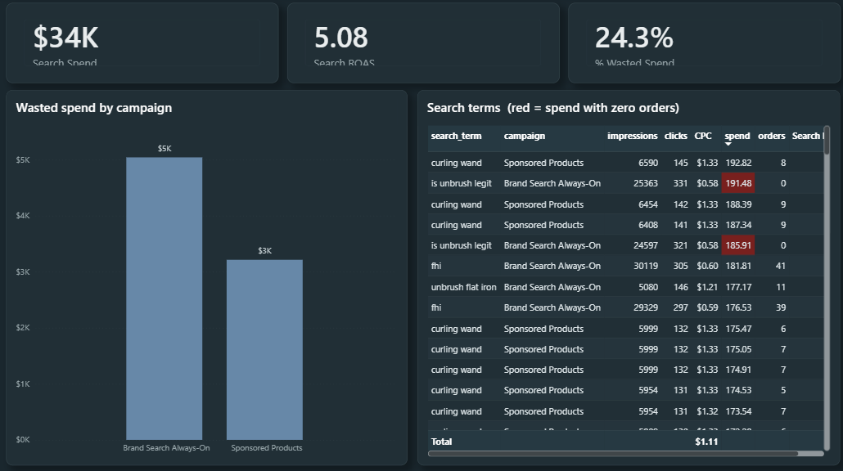
Task: Click the Brand Search Always-On axis label
Action: click(x=166, y=448)
